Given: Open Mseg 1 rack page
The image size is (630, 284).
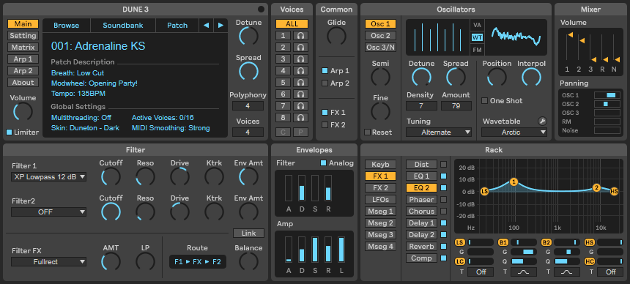Looking at the screenshot, I should pos(380,212).
